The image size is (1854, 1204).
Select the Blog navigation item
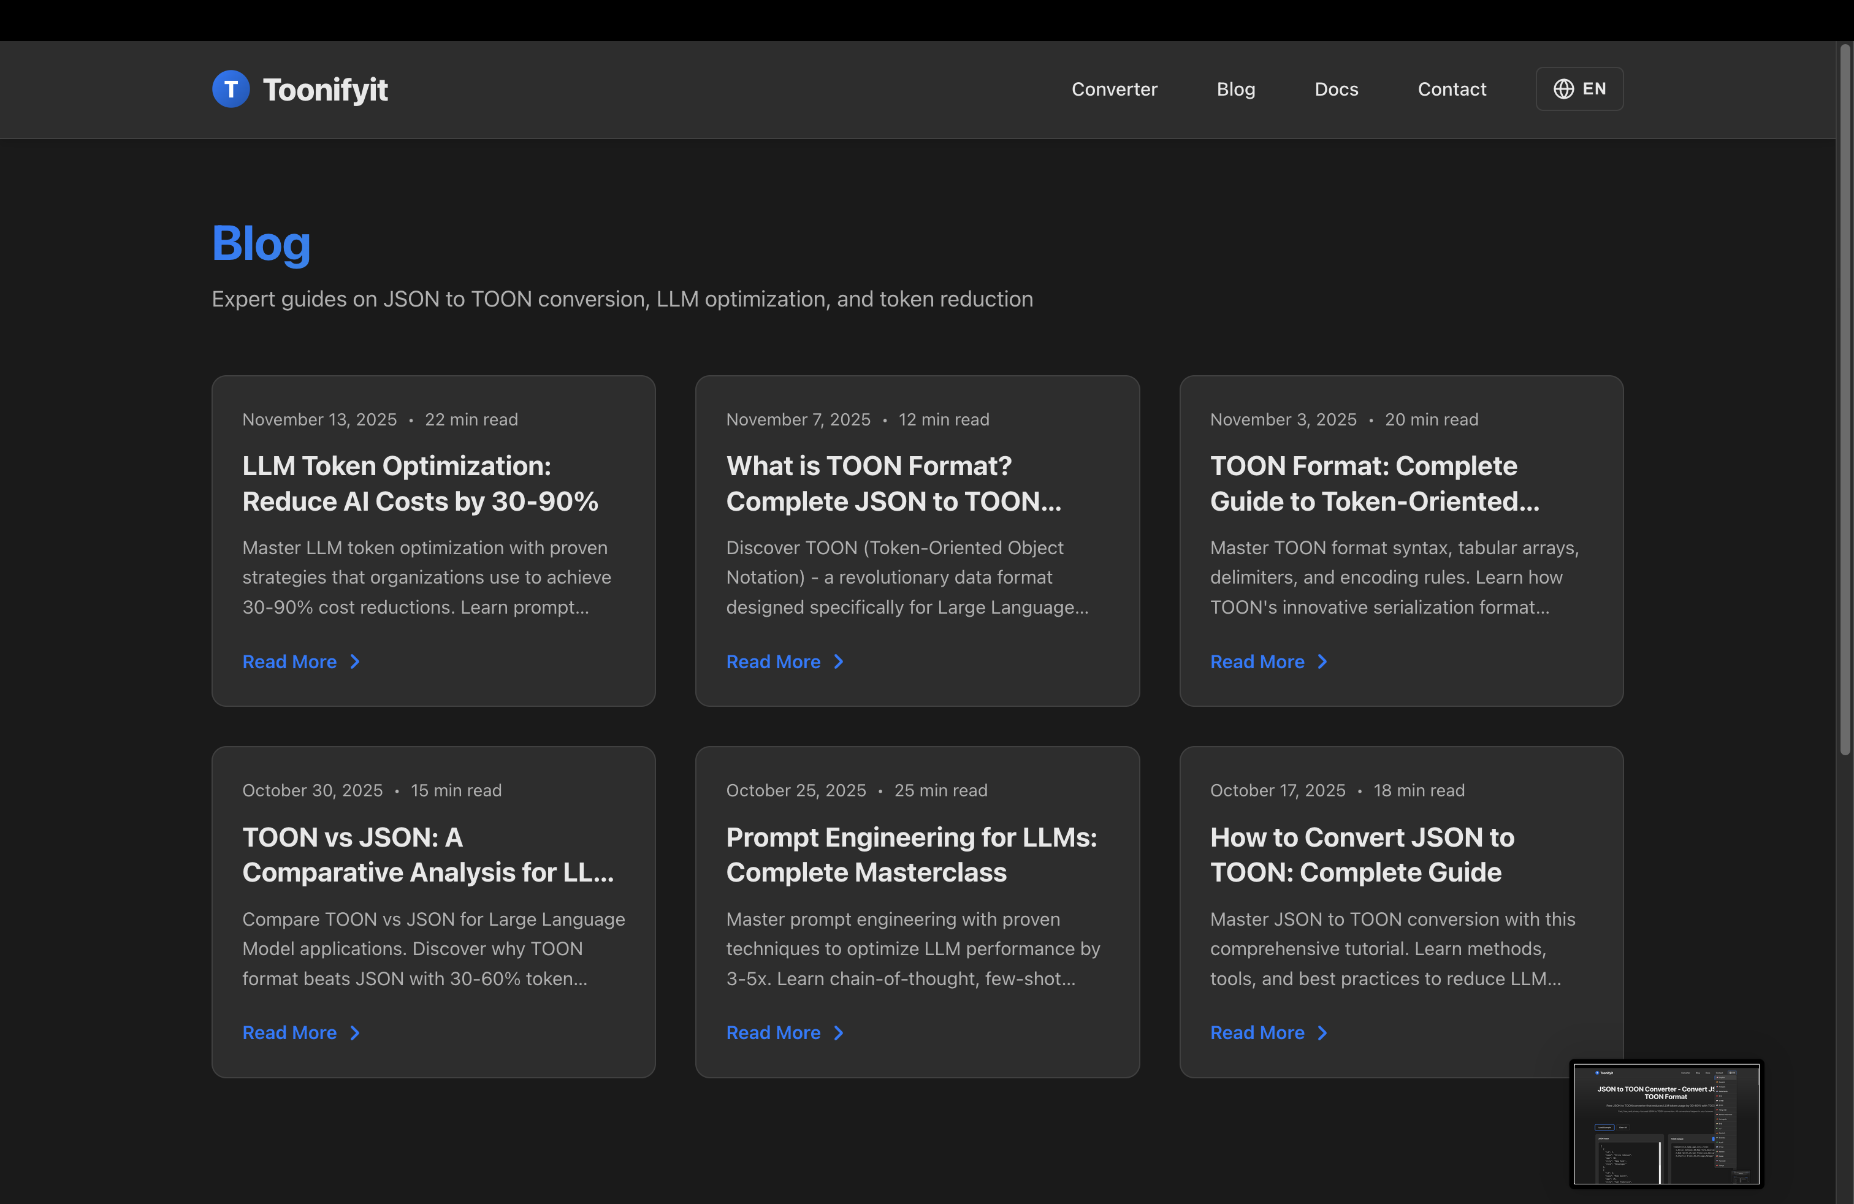pos(1235,89)
